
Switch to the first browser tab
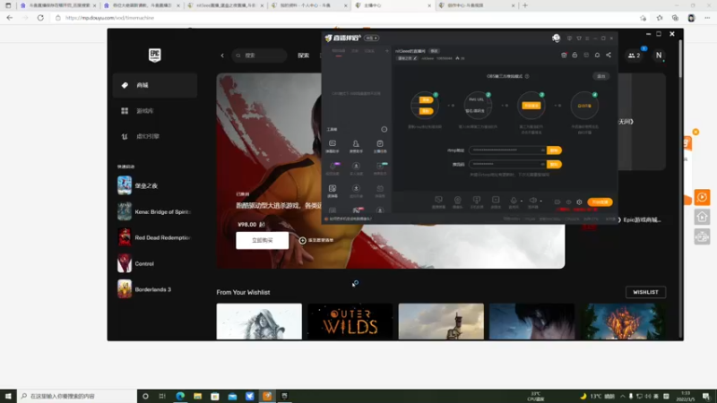tap(58, 5)
